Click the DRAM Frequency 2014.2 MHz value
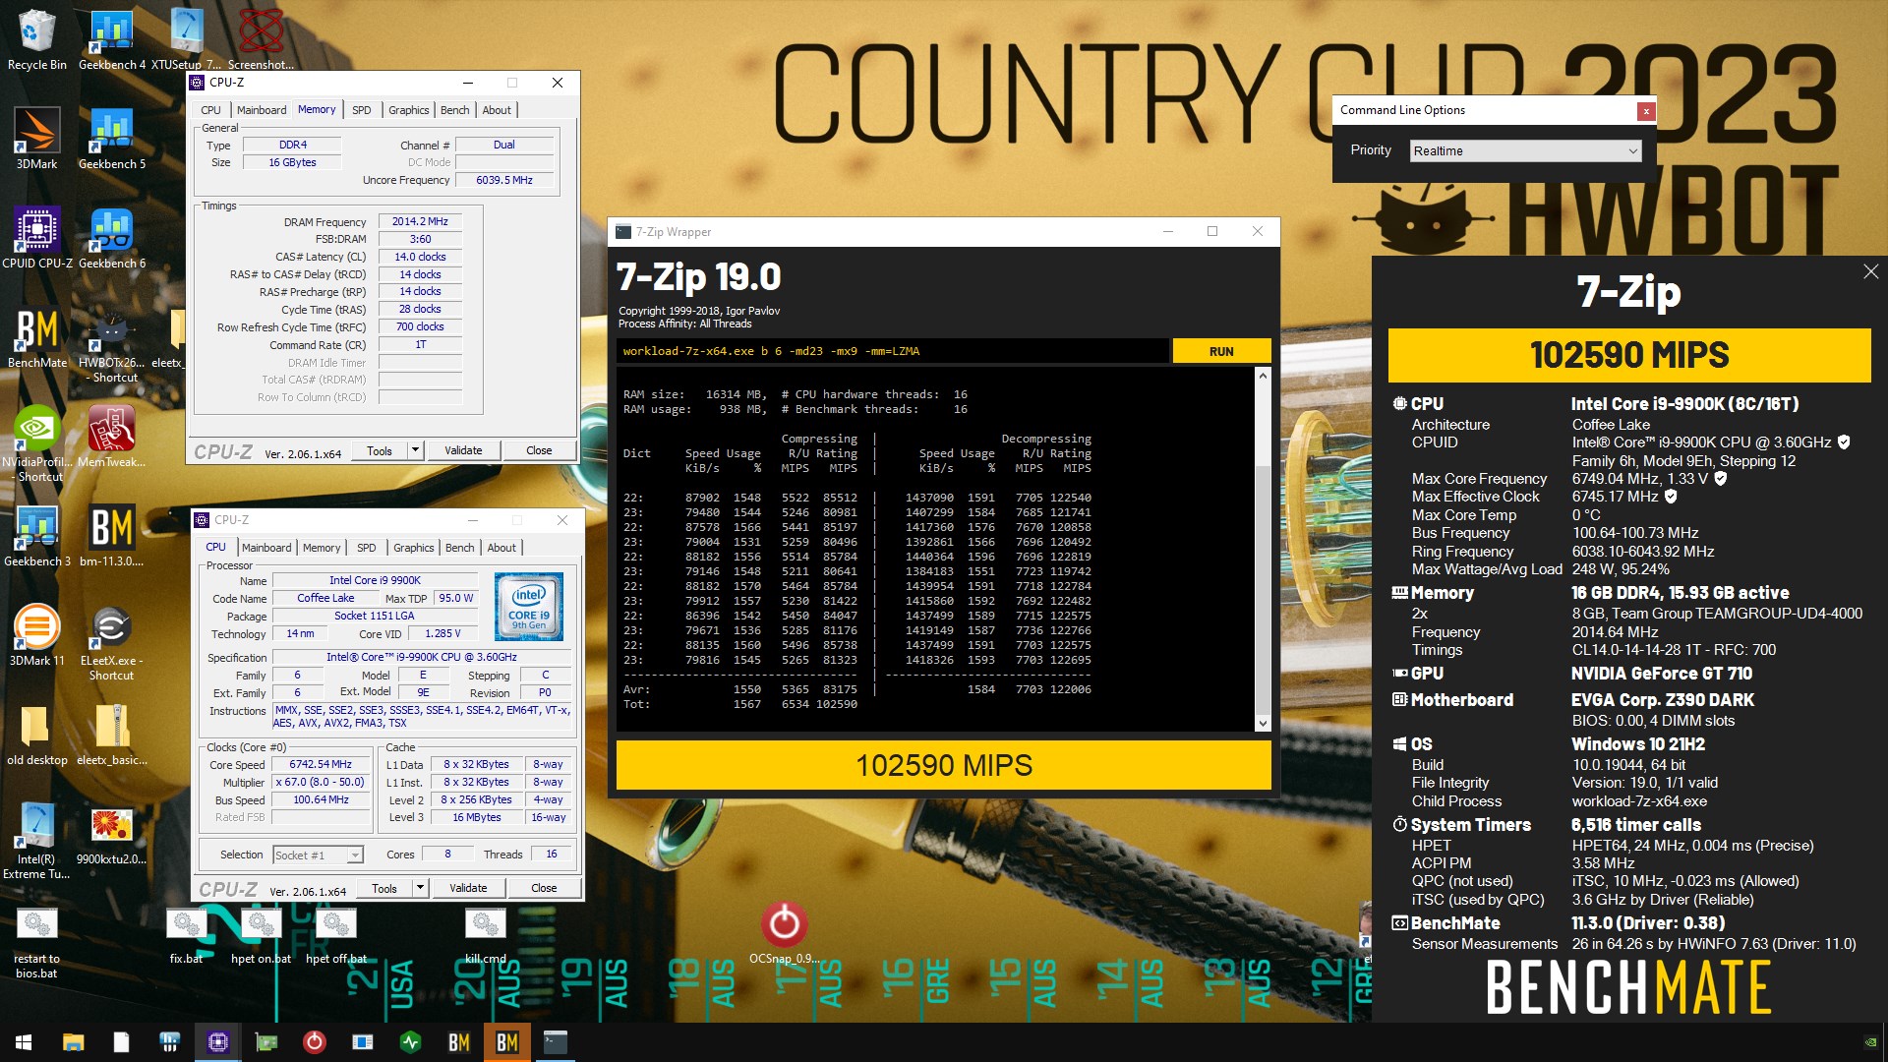Image resolution: width=1888 pixels, height=1062 pixels. 420,221
